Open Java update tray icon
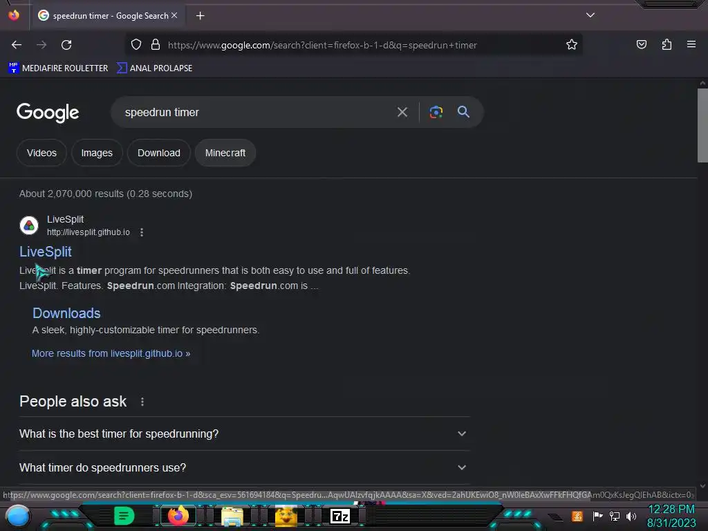 (577, 516)
